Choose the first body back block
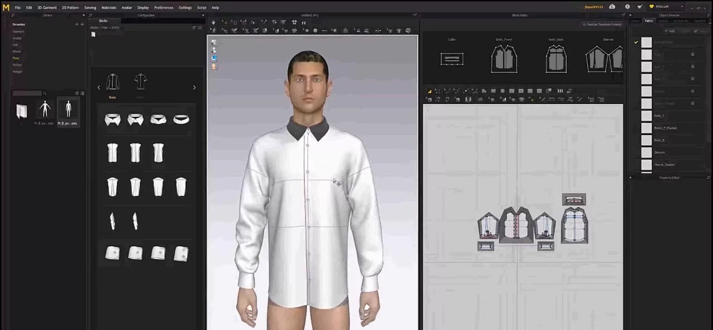This screenshot has height=330, width=713. click(x=112, y=187)
